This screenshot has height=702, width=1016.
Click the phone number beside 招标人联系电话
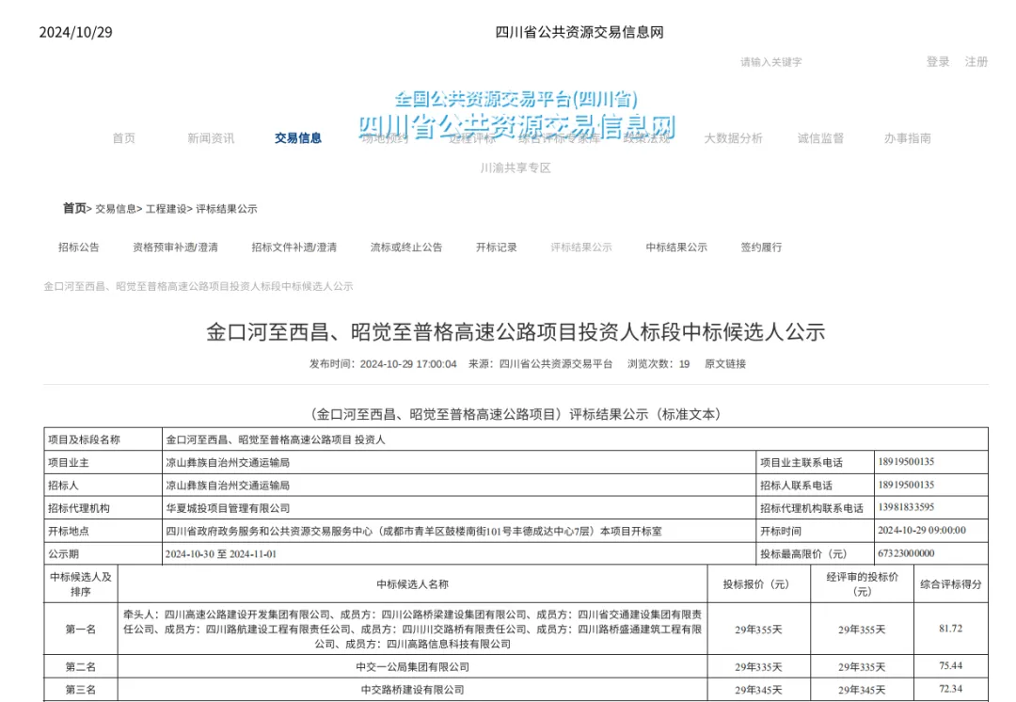click(906, 485)
